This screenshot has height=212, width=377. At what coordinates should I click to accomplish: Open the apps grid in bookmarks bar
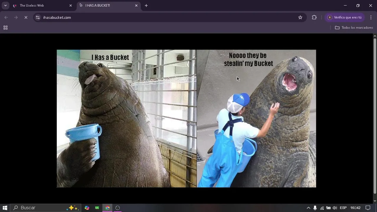pyautogui.click(x=5, y=28)
